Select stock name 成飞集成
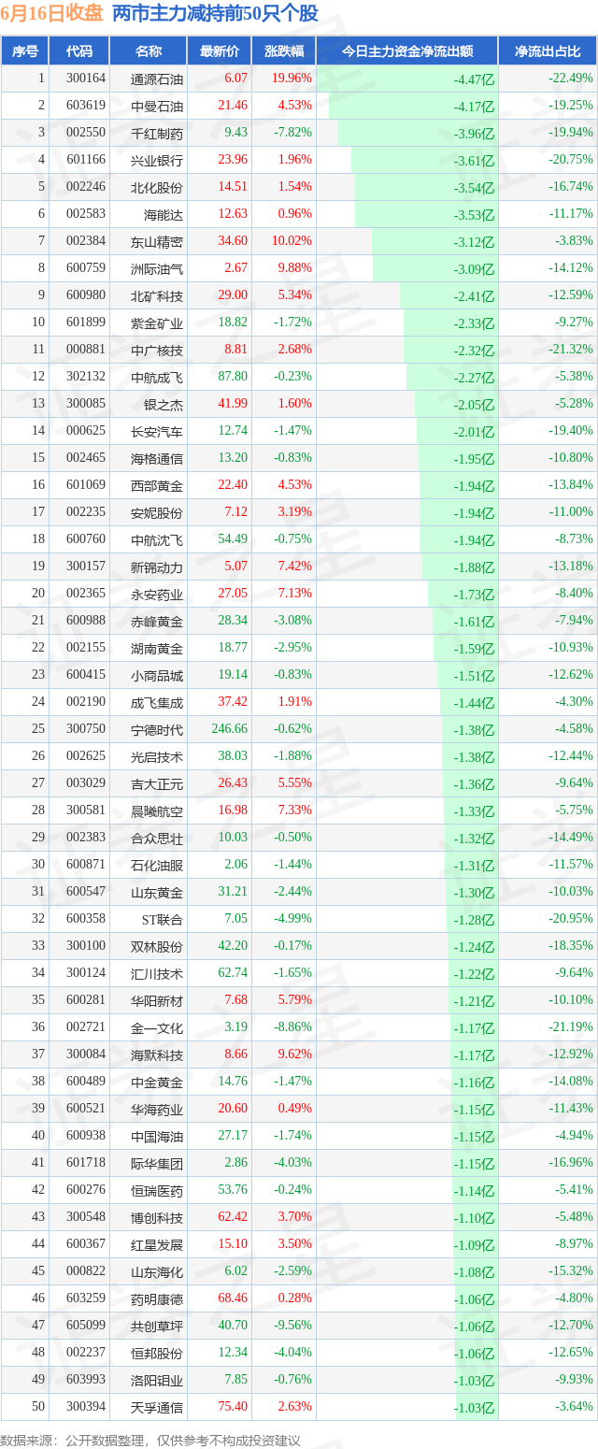The width and height of the screenshot is (598, 1449). 157,703
